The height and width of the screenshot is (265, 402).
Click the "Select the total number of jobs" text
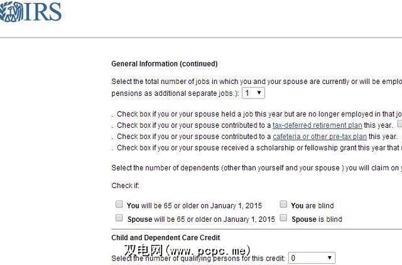(x=251, y=81)
